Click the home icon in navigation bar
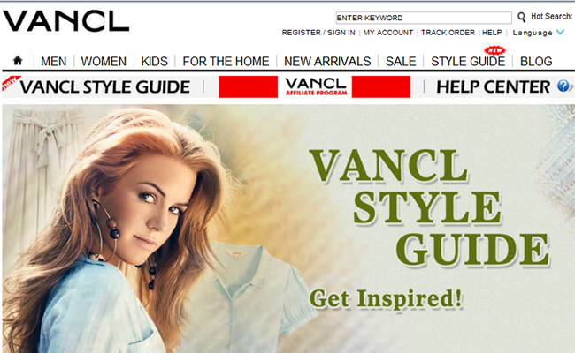Screen dimensions: 575x353 (x=18, y=60)
